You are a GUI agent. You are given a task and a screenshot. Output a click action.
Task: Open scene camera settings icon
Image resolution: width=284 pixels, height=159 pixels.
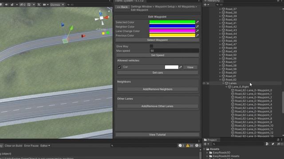pyautogui.click(x=44, y=4)
